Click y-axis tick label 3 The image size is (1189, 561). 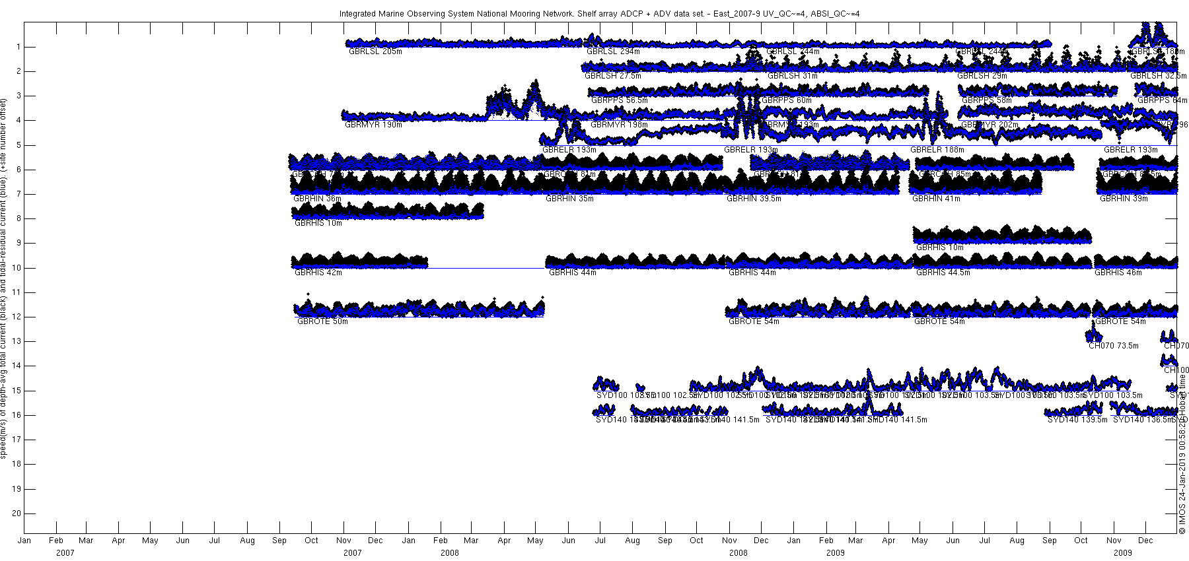[x=17, y=96]
